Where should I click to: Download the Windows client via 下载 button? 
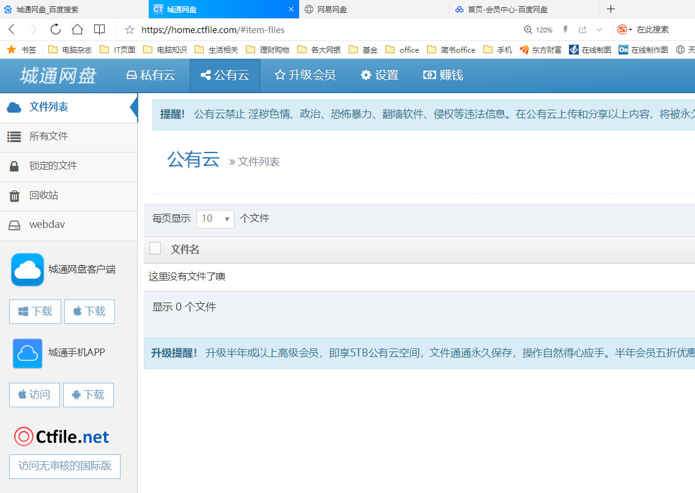(35, 311)
